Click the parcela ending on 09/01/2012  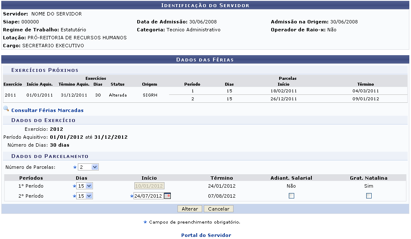365,99
